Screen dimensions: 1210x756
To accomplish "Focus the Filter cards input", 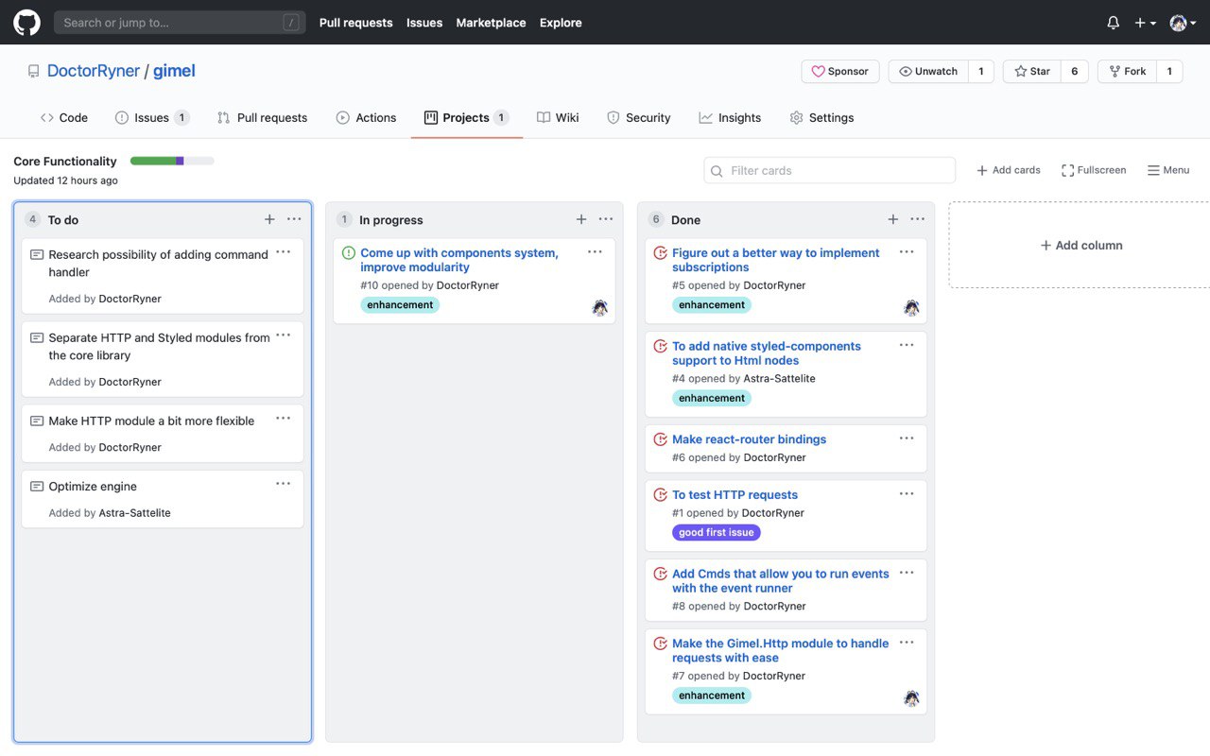I will click(830, 170).
